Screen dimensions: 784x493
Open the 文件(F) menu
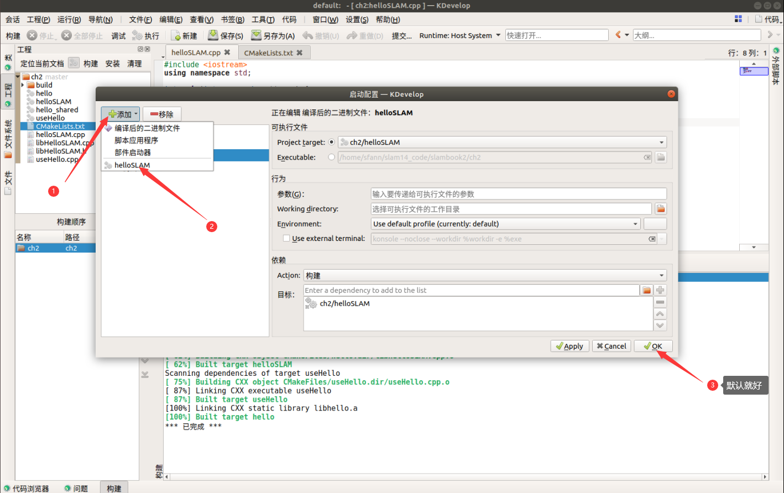pos(140,19)
